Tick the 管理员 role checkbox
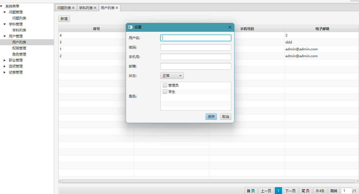Image resolution: width=359 pixels, height=194 pixels. pyautogui.click(x=165, y=85)
